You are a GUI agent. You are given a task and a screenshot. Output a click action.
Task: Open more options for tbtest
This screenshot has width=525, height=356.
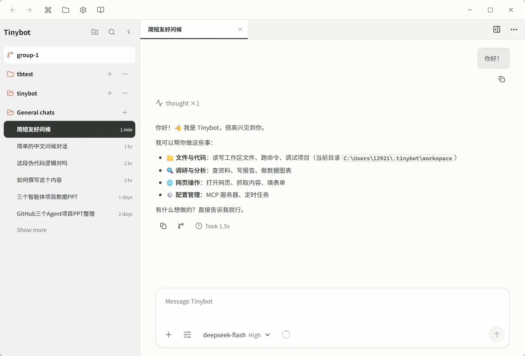(125, 74)
